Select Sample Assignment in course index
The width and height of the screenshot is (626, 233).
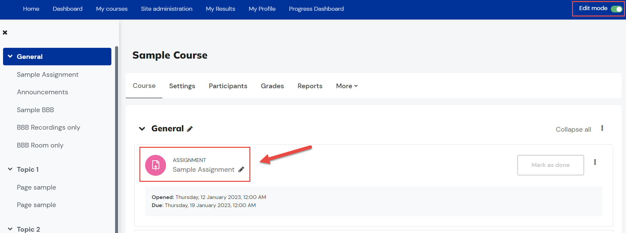(48, 74)
